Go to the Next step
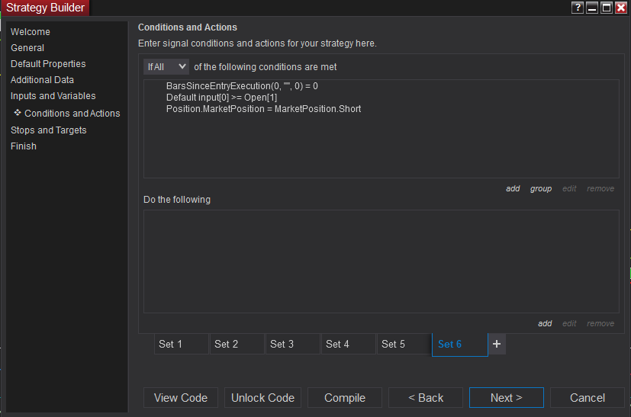Image resolution: width=631 pixels, height=417 pixels. point(506,397)
